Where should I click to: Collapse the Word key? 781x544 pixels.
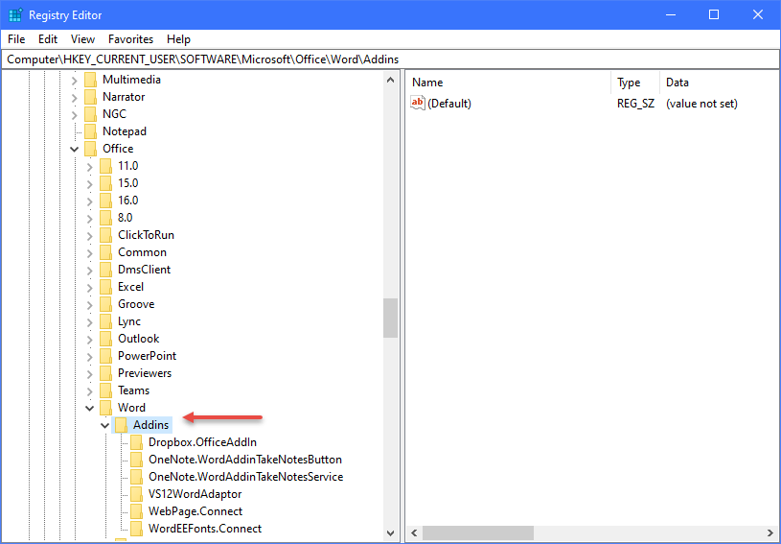(90, 409)
